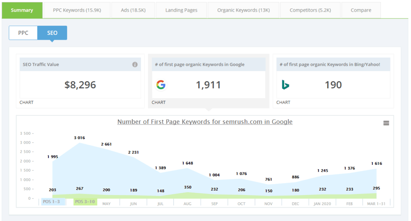Image resolution: width=411 pixels, height=221 pixels.
Task: Show CHART under SEO Traffic Value
Action: click(26, 102)
